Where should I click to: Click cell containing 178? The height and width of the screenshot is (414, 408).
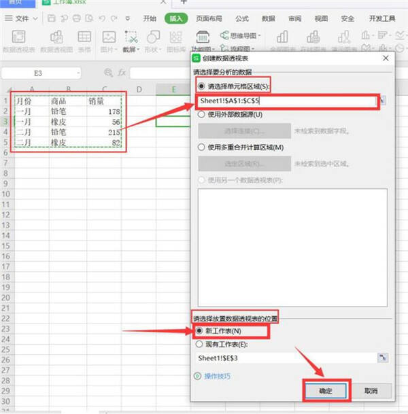pyautogui.click(x=104, y=111)
